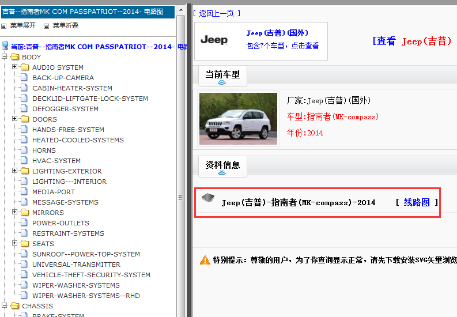Viewport: 457px width, 317px height.
Task: Click the SEATS folder icon
Action: [25, 243]
